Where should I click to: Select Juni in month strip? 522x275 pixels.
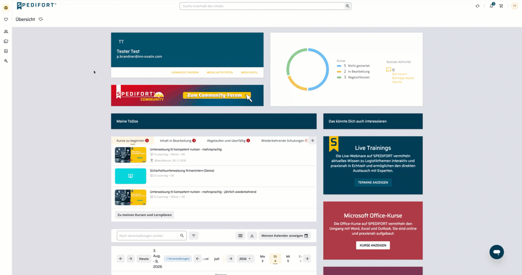click(x=205, y=259)
